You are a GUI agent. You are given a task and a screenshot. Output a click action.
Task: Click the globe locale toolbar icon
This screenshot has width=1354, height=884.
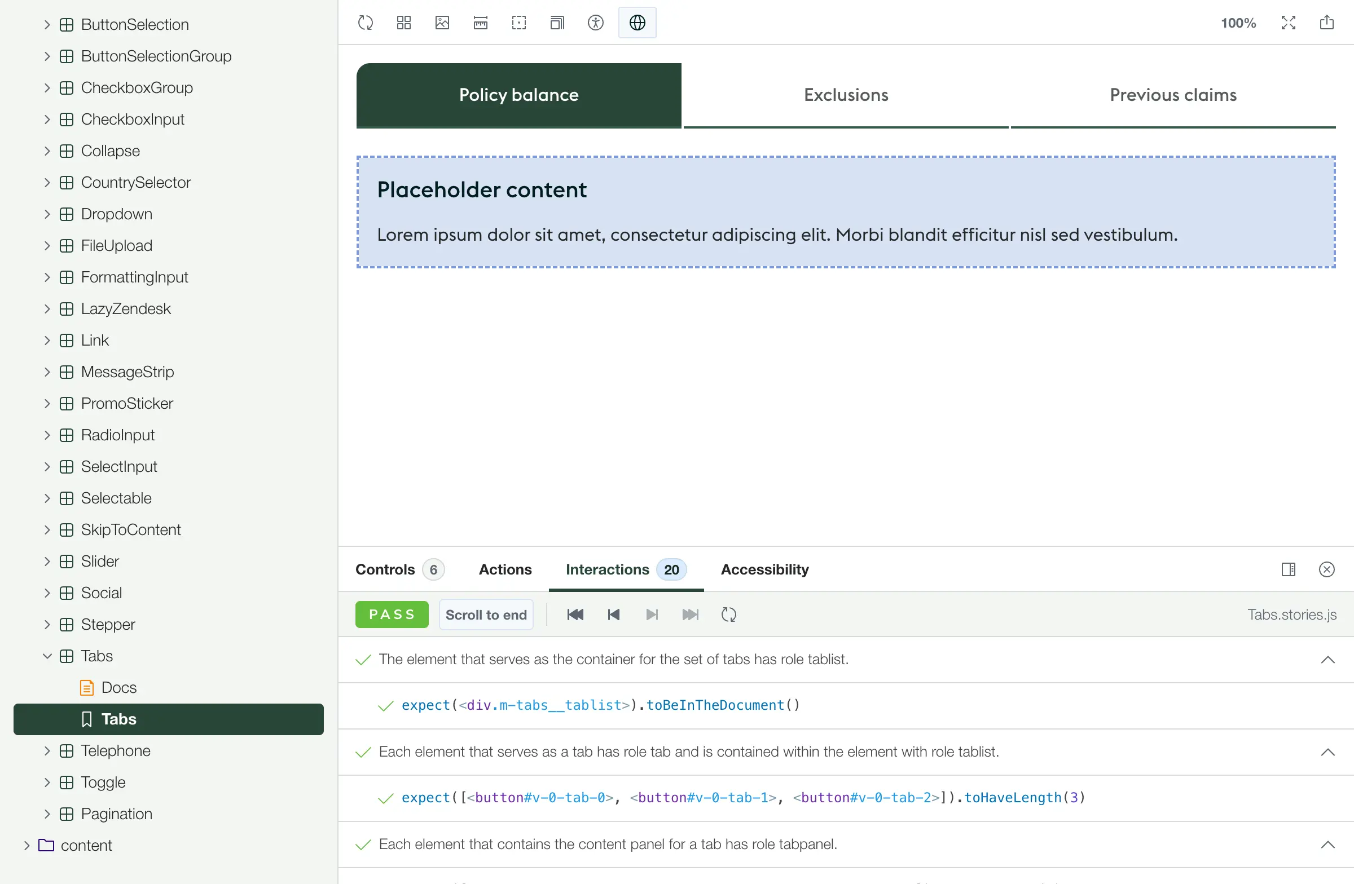[637, 23]
